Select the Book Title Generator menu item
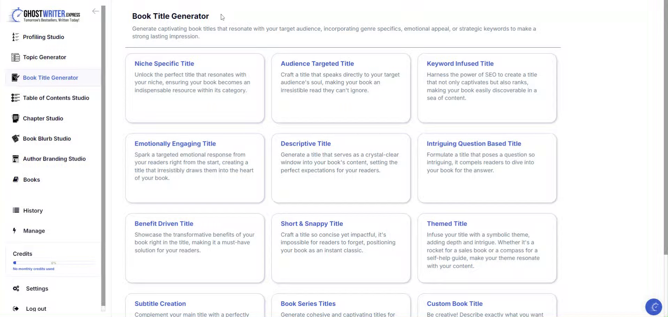This screenshot has width=668, height=317. pos(51,78)
